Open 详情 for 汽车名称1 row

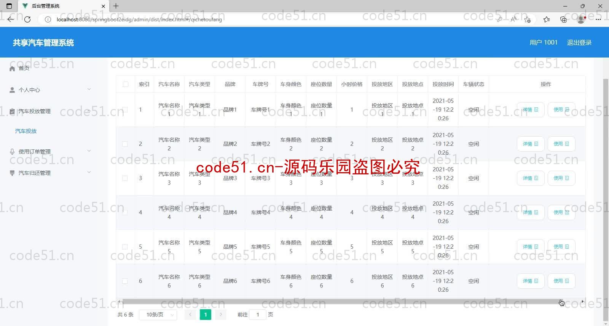(531, 110)
